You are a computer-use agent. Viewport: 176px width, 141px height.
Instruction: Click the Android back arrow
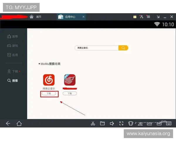(8, 123)
